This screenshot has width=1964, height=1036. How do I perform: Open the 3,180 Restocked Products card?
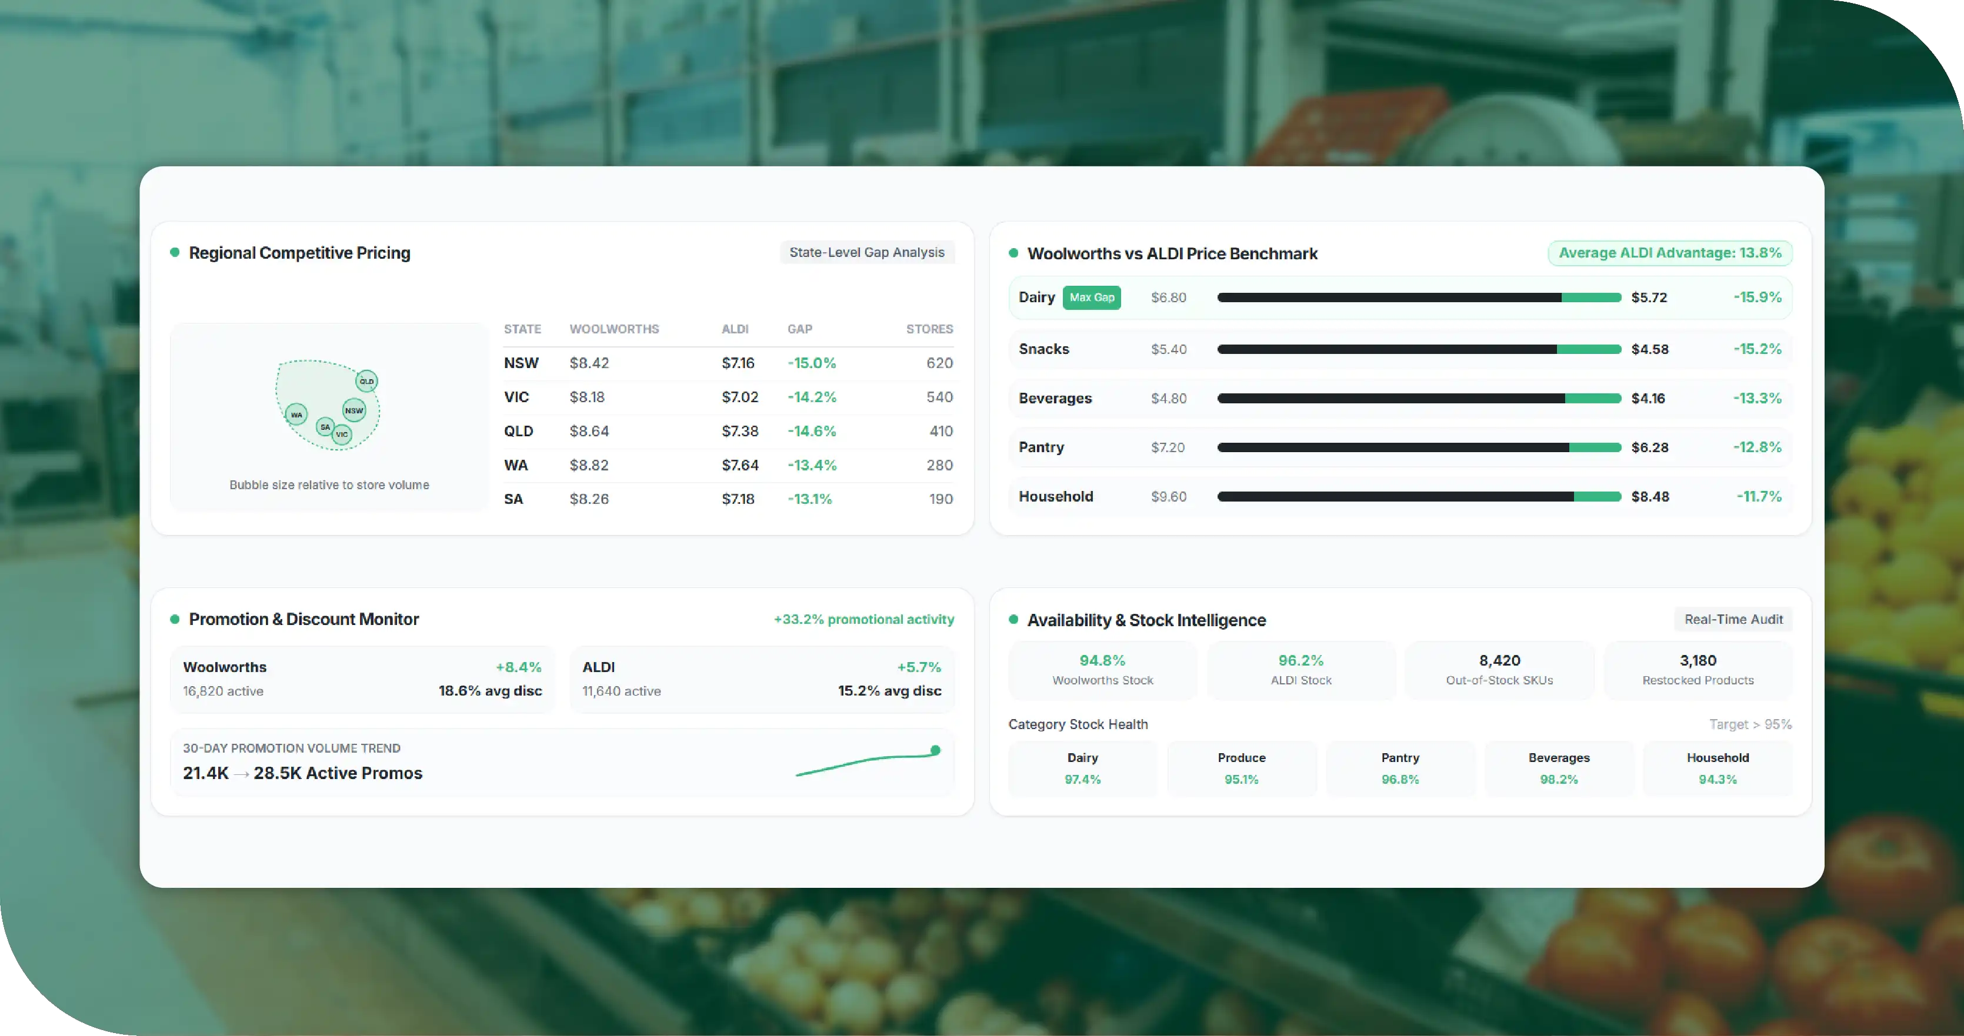1698,670
